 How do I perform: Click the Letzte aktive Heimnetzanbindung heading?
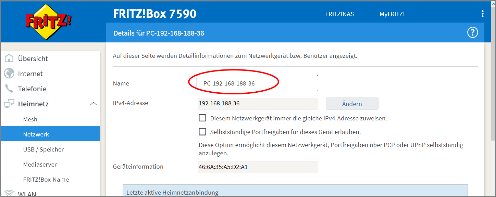tap(172, 192)
